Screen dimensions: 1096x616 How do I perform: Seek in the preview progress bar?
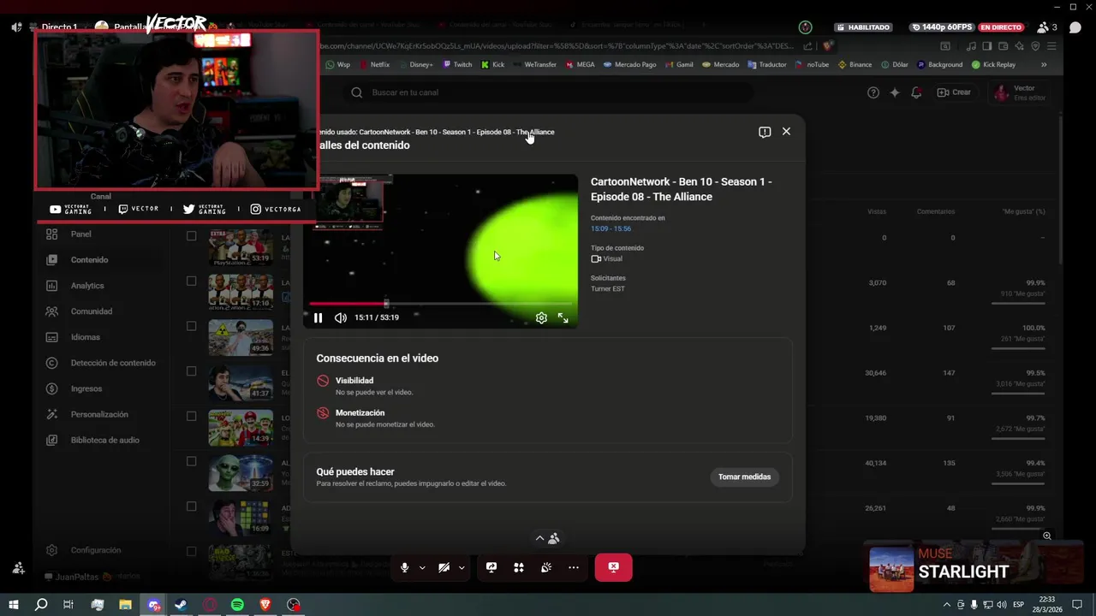pos(440,304)
